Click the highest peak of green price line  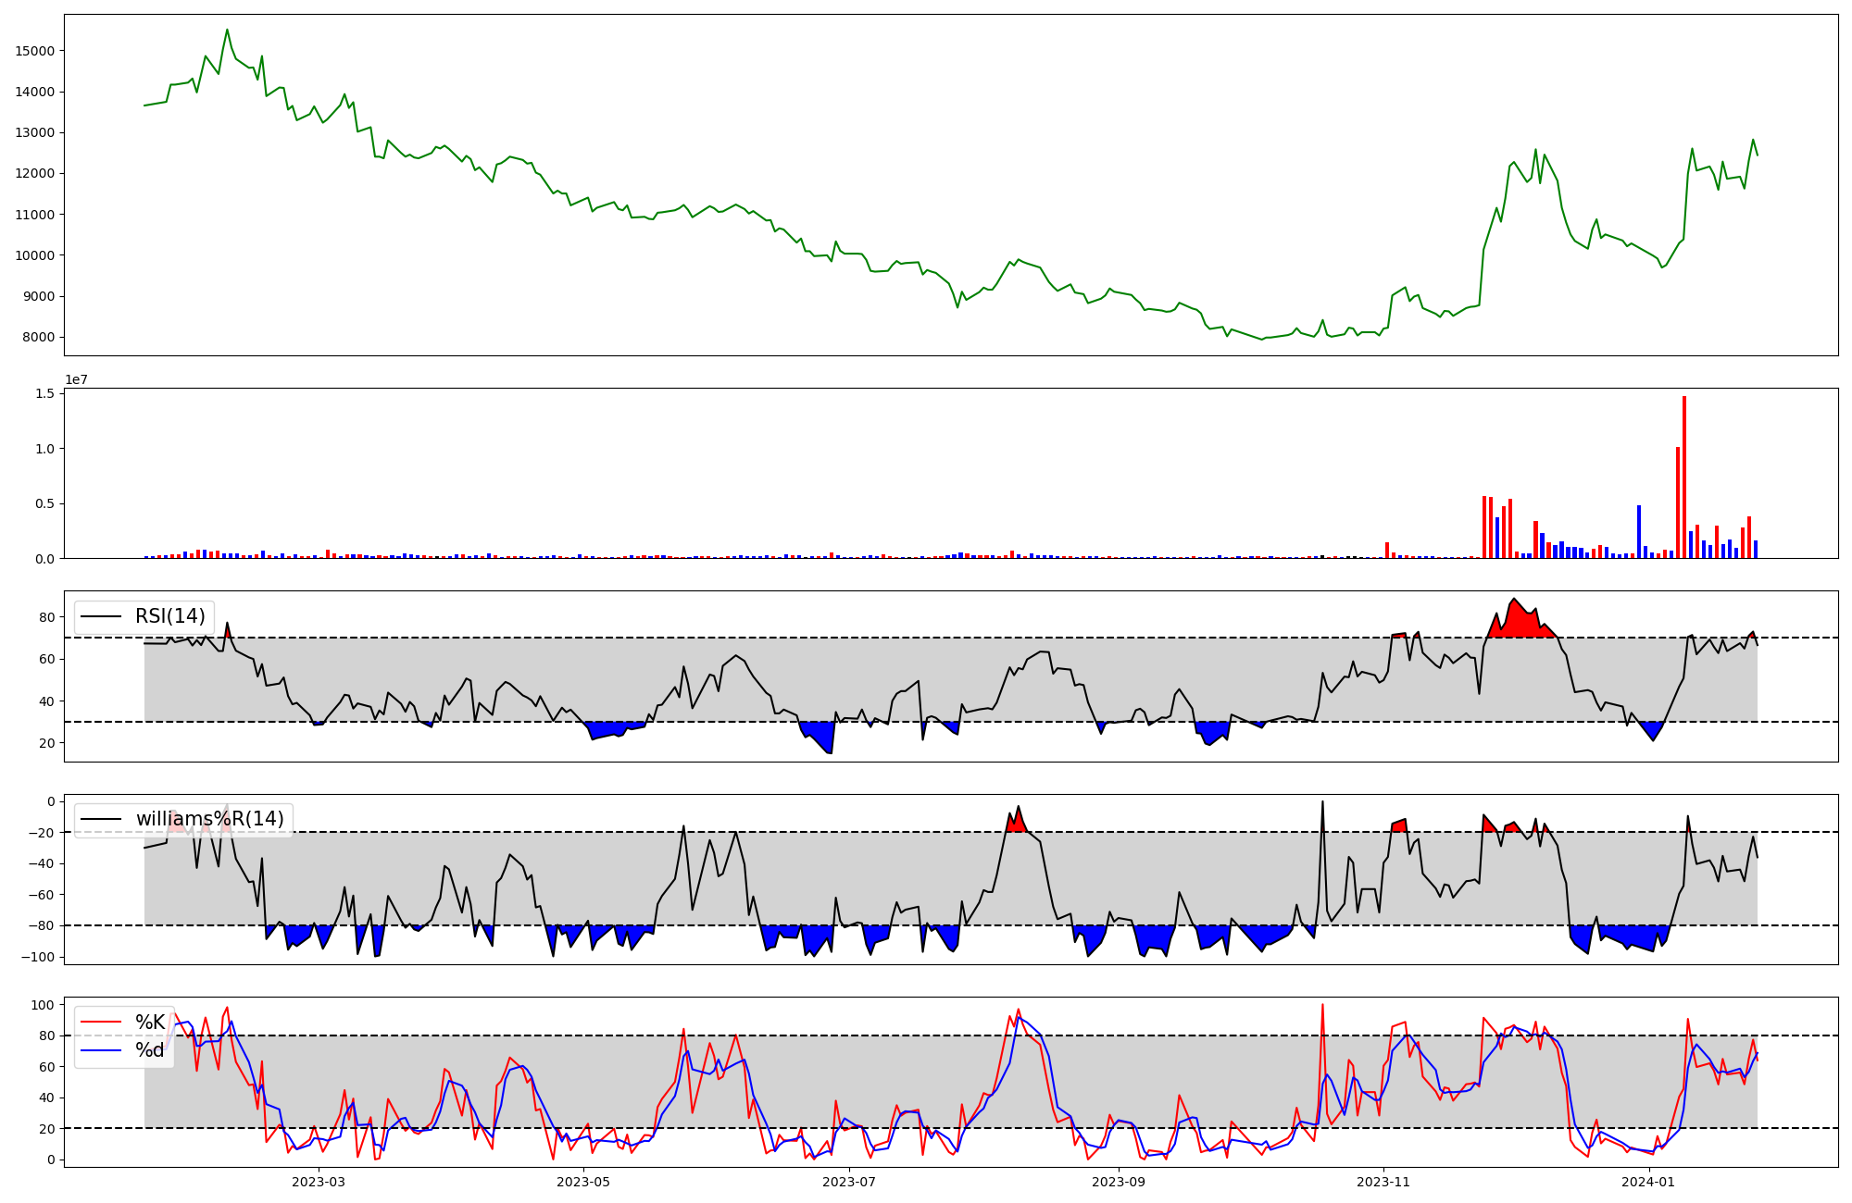[227, 31]
